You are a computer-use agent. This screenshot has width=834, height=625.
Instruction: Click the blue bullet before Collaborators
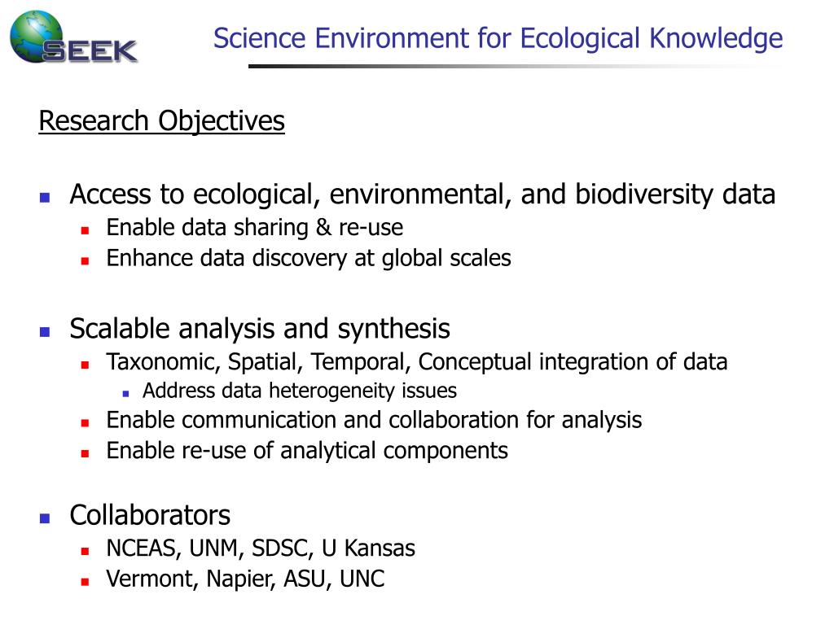pos(45,518)
